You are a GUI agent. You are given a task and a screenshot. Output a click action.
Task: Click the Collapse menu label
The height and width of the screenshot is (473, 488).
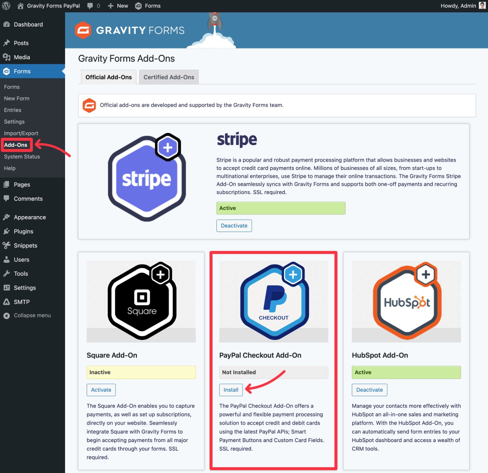click(x=32, y=315)
